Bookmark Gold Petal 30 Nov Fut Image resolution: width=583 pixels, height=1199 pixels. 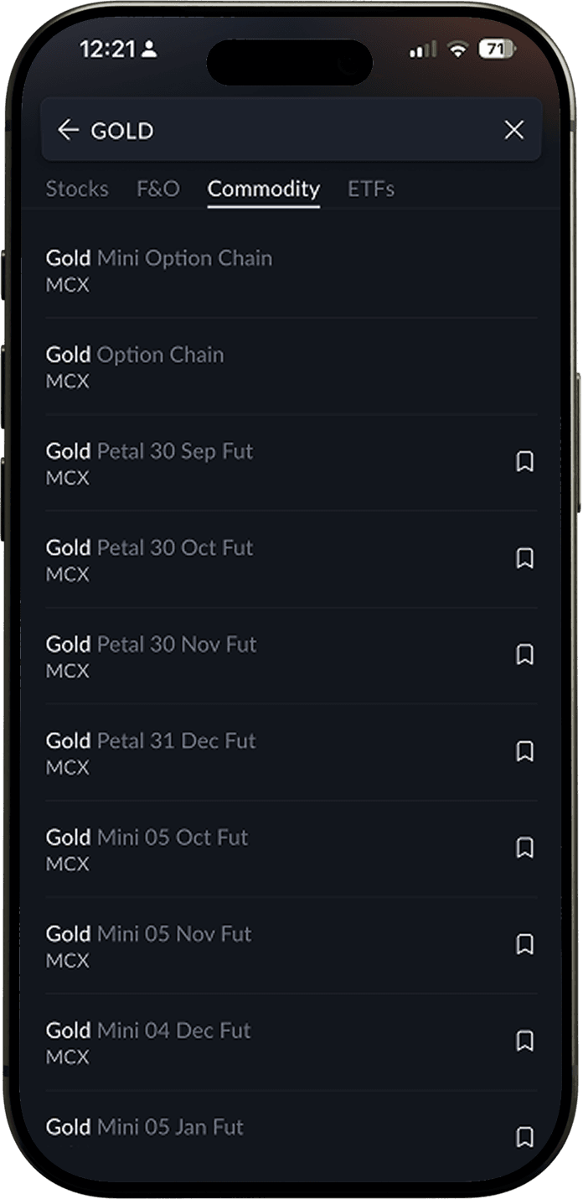pos(524,655)
